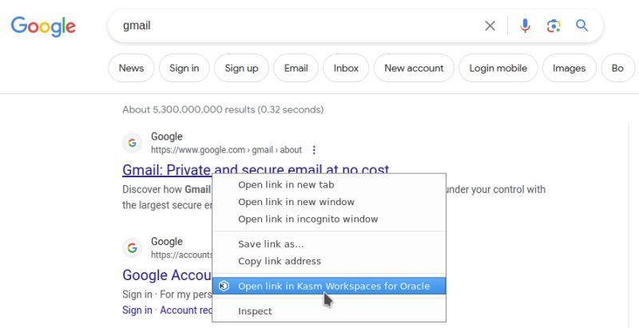
Task: Select the Images filter chip
Action: (x=570, y=68)
